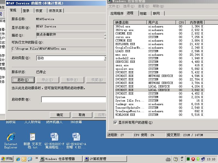218x163 pixels.
Task: Open the 帮助 menu in Task Manager
Action: click(x=158, y=6)
